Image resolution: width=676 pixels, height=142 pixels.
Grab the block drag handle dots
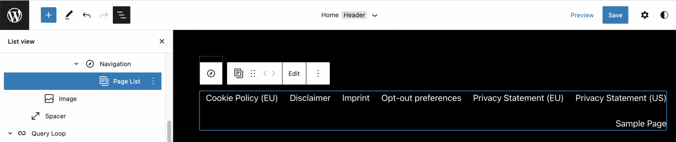(x=253, y=73)
